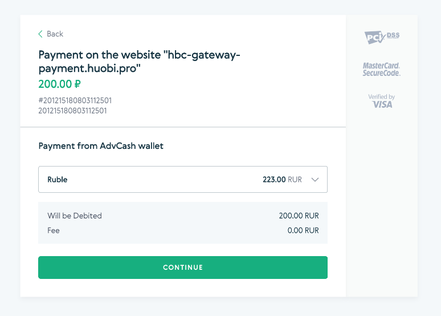
Task: Click the Verified by VISA logo
Action: tap(382, 101)
